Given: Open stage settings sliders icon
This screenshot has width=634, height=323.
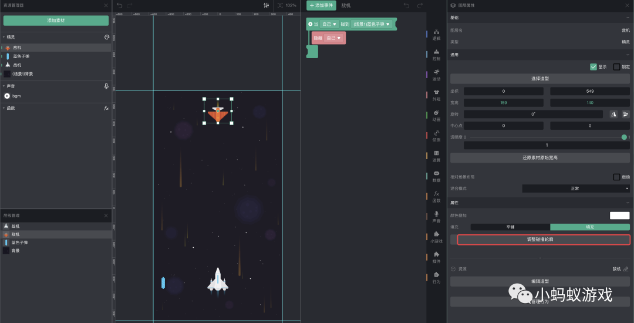Looking at the screenshot, I should (x=266, y=5).
